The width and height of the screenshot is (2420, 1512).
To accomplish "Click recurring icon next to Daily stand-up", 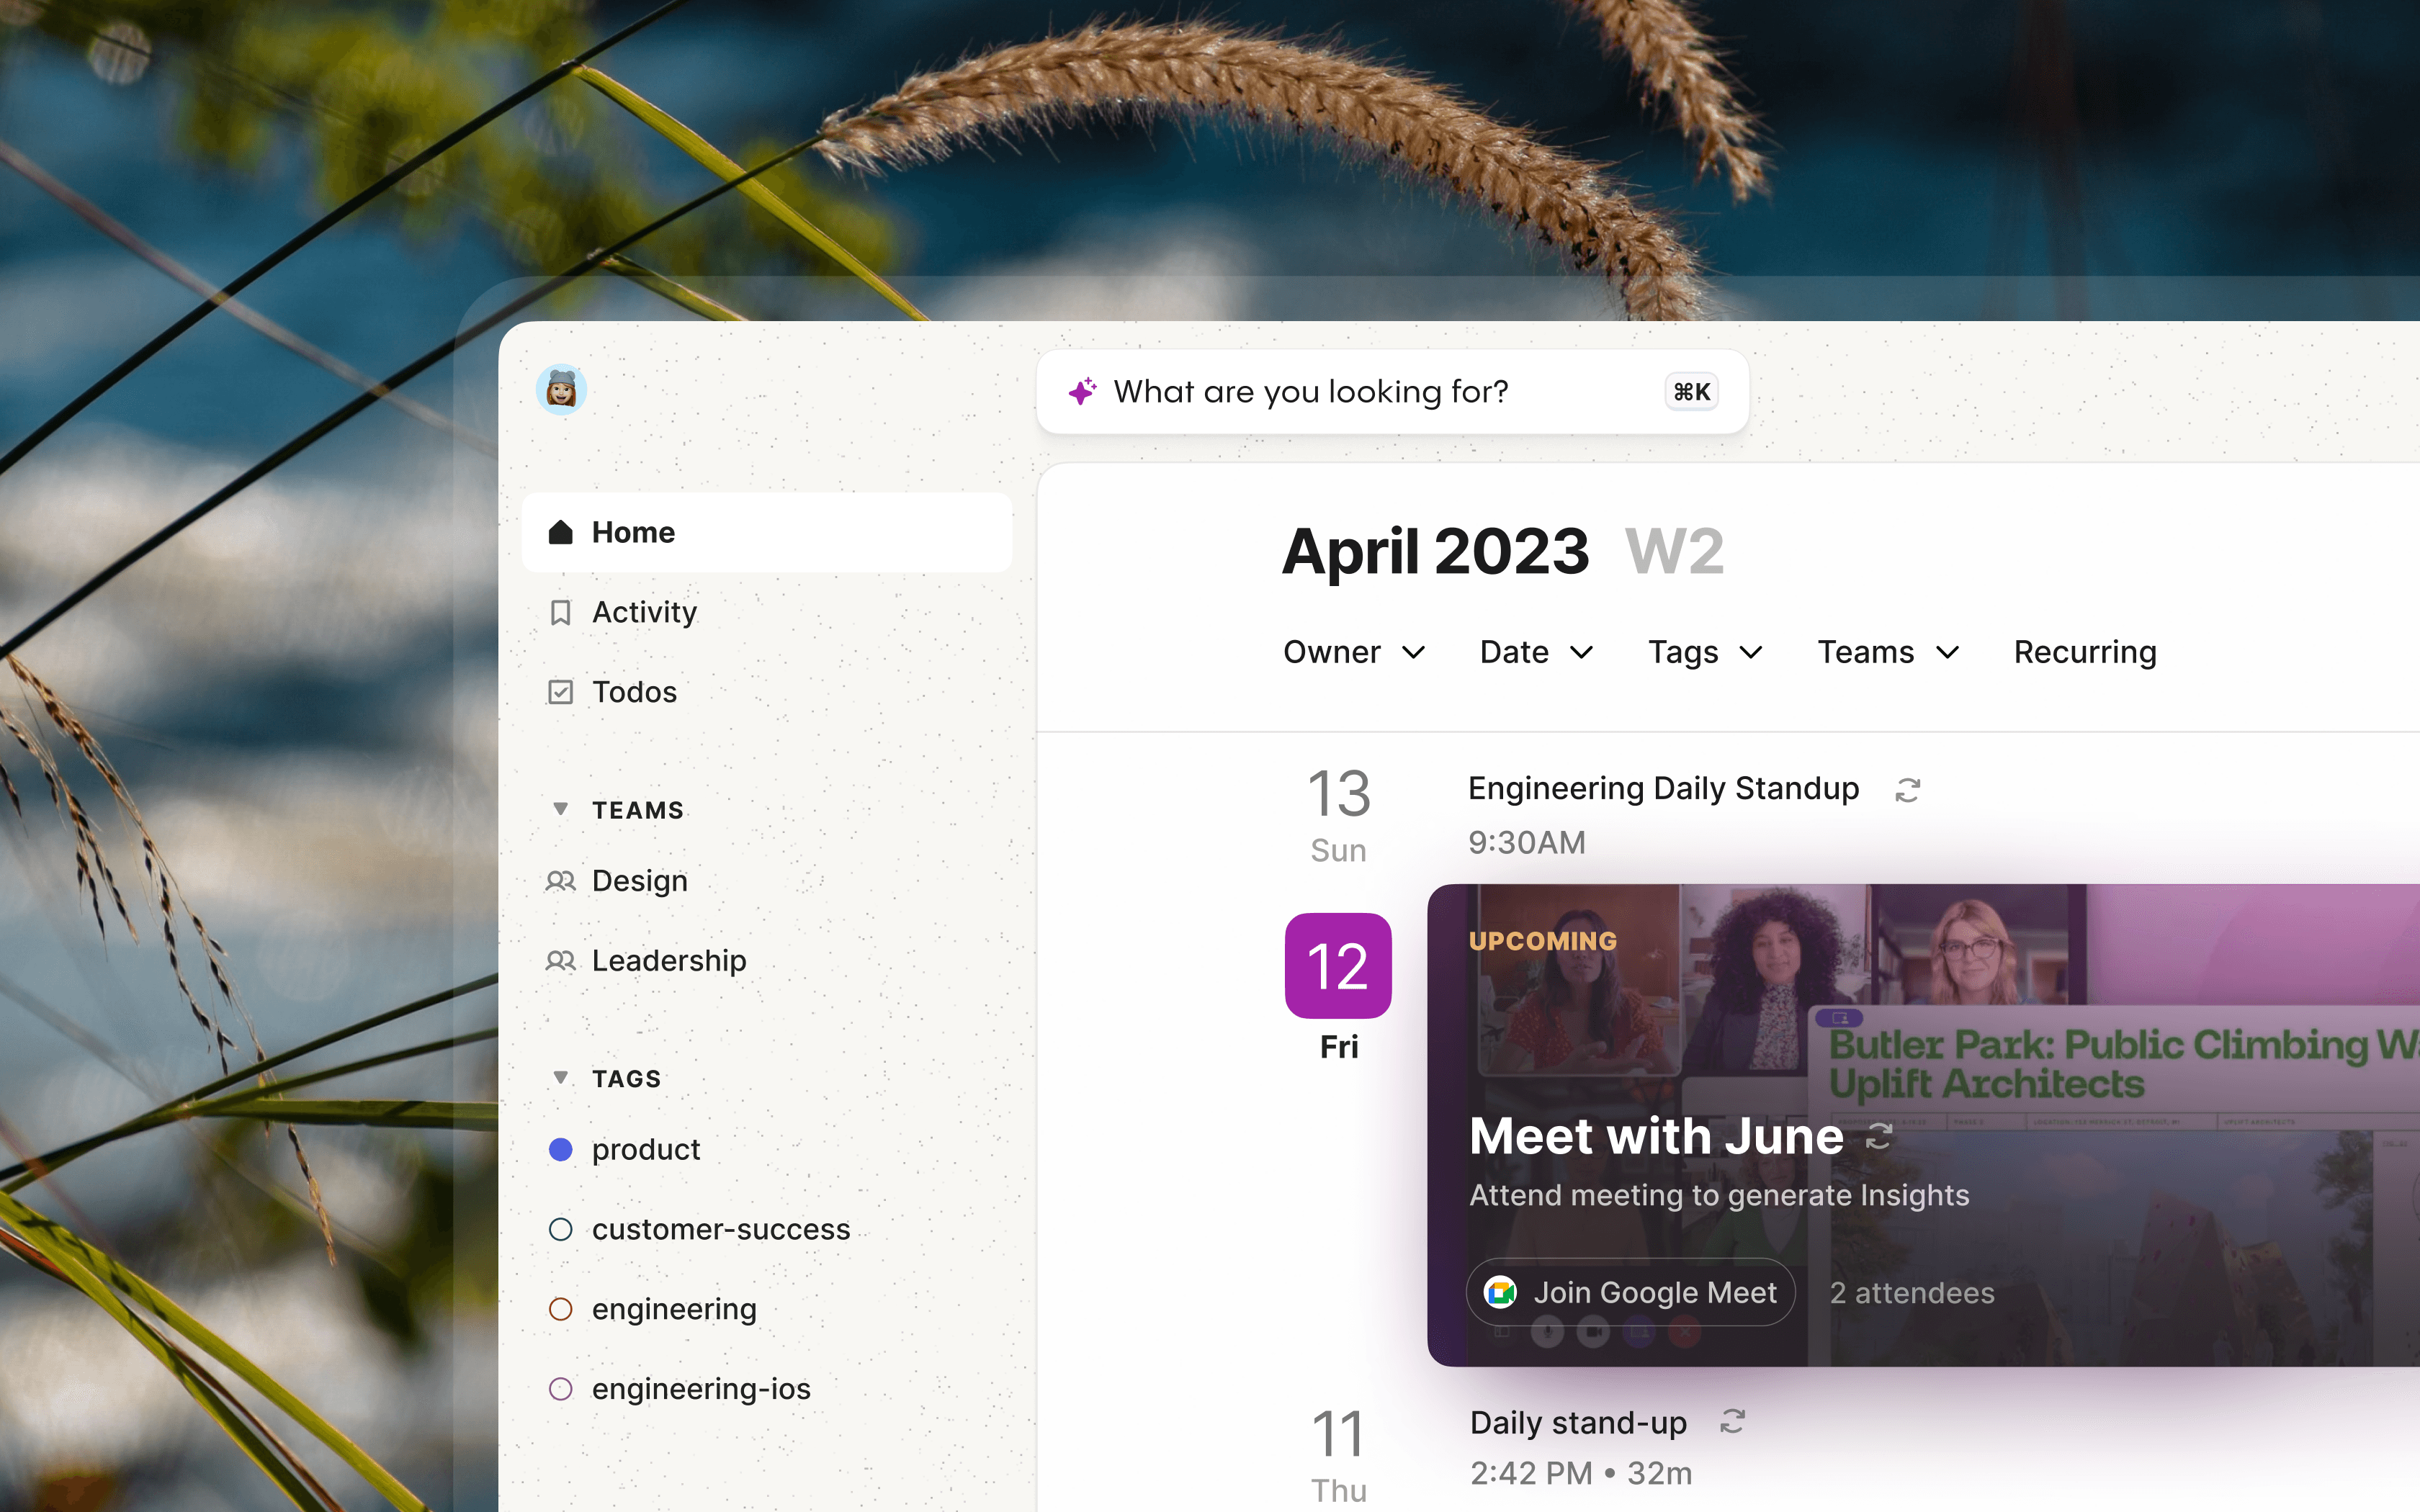I will point(1732,1422).
